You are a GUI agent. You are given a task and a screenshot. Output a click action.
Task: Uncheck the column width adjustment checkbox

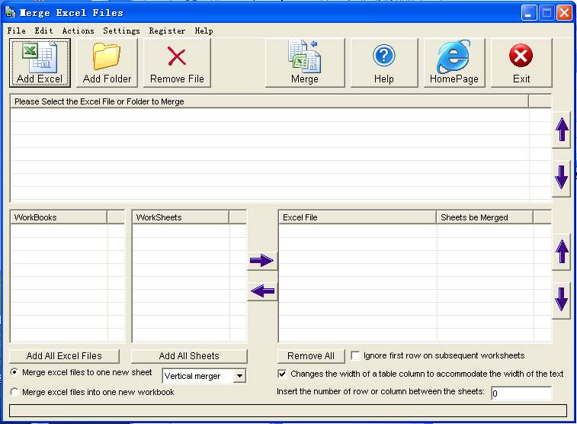click(x=283, y=374)
